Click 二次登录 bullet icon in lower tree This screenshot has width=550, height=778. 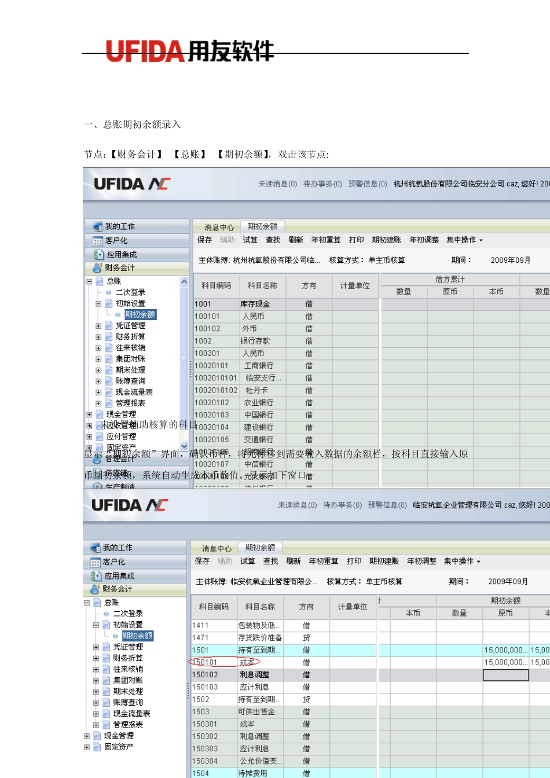tap(107, 614)
